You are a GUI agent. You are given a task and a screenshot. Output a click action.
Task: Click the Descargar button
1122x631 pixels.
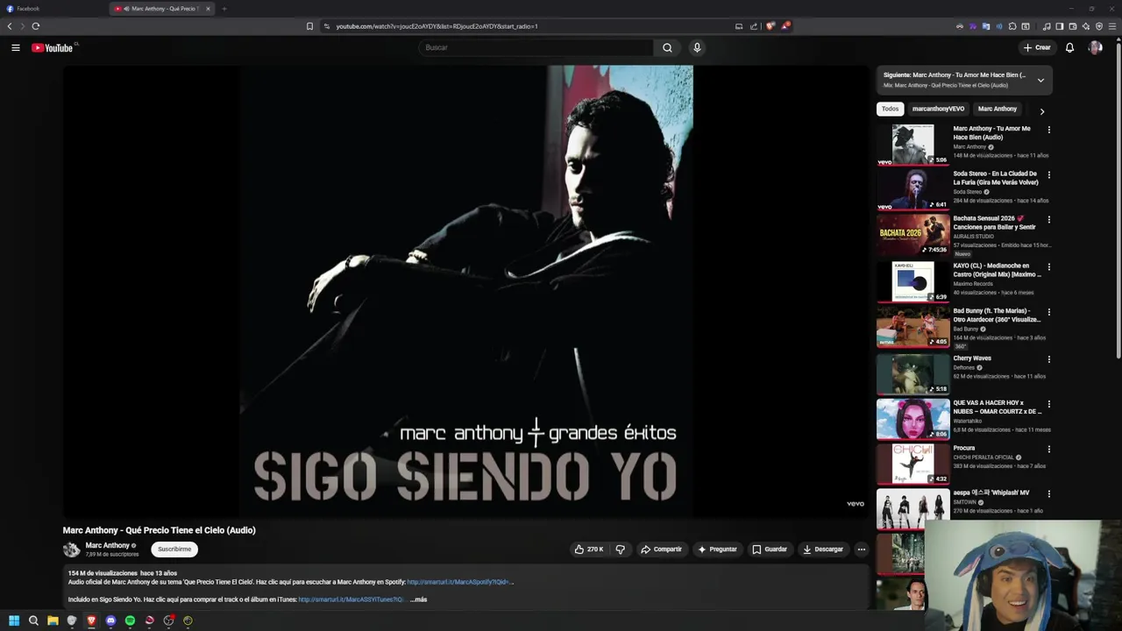[823, 549]
